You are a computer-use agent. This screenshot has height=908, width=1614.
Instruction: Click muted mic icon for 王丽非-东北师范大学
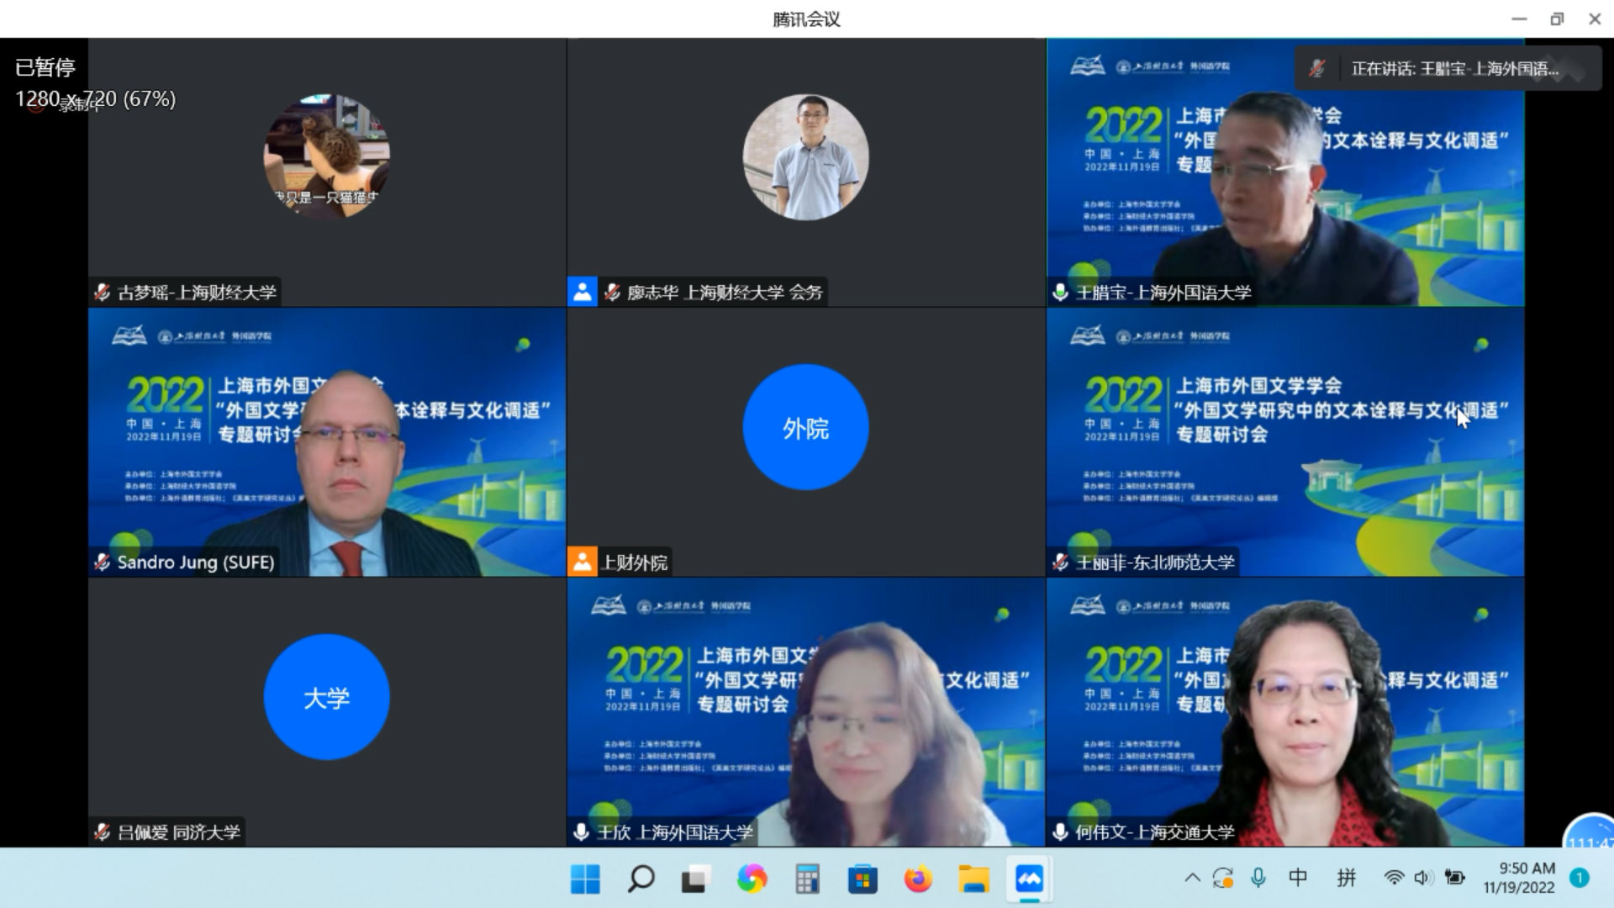click(x=1061, y=562)
